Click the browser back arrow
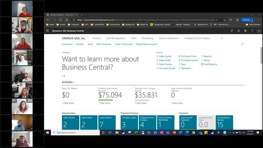 48,20
